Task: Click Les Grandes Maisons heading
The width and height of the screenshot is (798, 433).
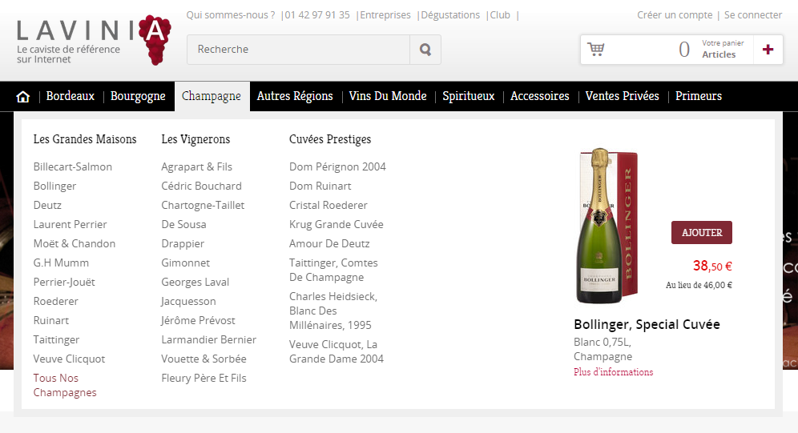Action: 85,139
